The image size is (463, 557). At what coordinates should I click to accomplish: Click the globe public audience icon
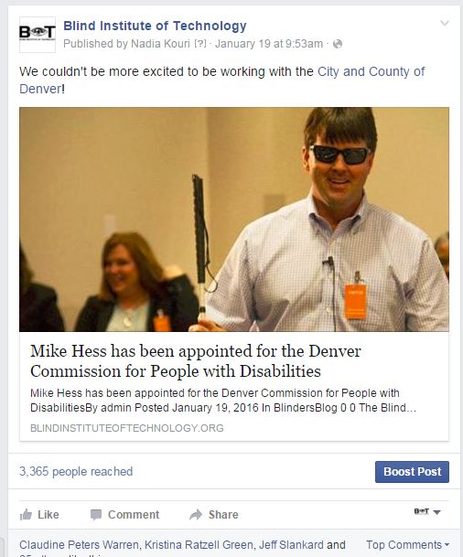click(x=338, y=44)
